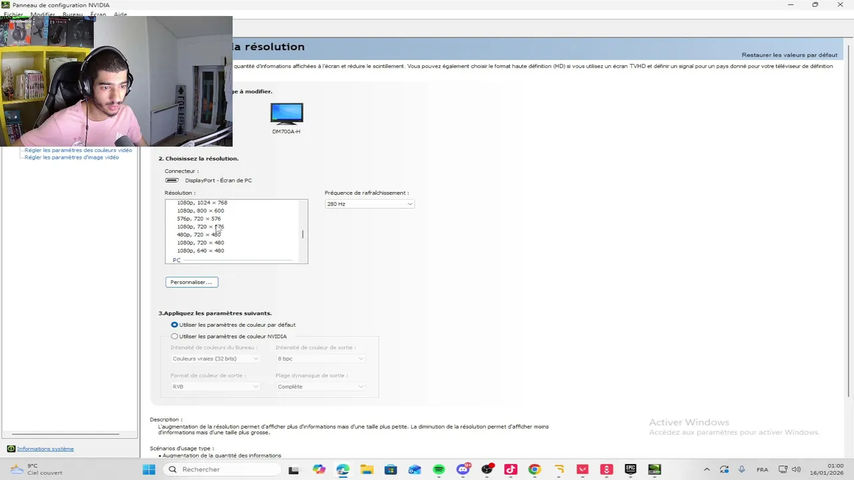Open the refresh rate 280 Hz dropdown
The height and width of the screenshot is (480, 854).
(x=370, y=204)
